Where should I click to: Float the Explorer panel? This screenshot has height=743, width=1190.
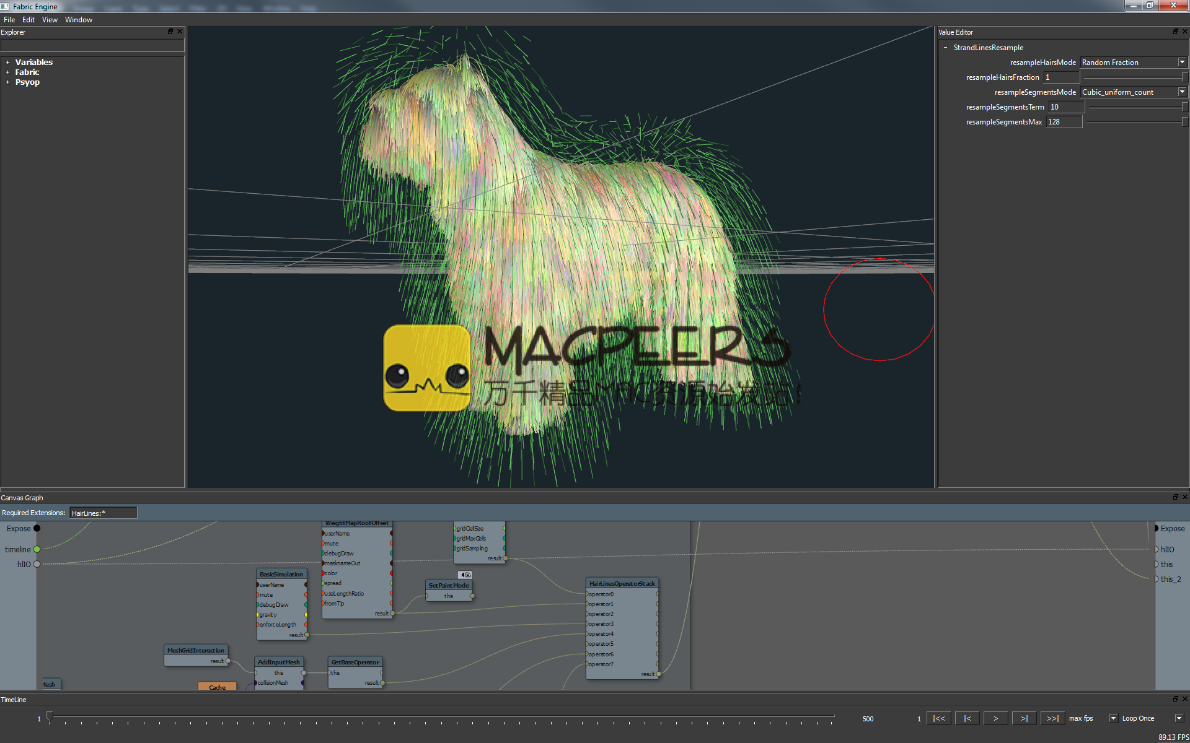(x=170, y=32)
